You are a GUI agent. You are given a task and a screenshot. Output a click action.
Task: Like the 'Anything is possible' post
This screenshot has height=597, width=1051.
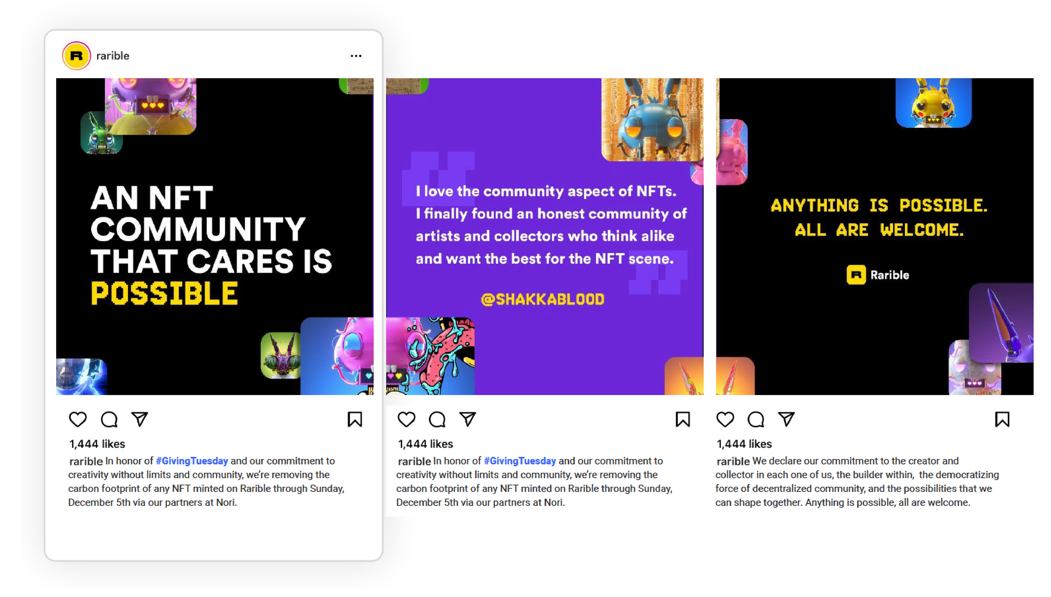(725, 419)
